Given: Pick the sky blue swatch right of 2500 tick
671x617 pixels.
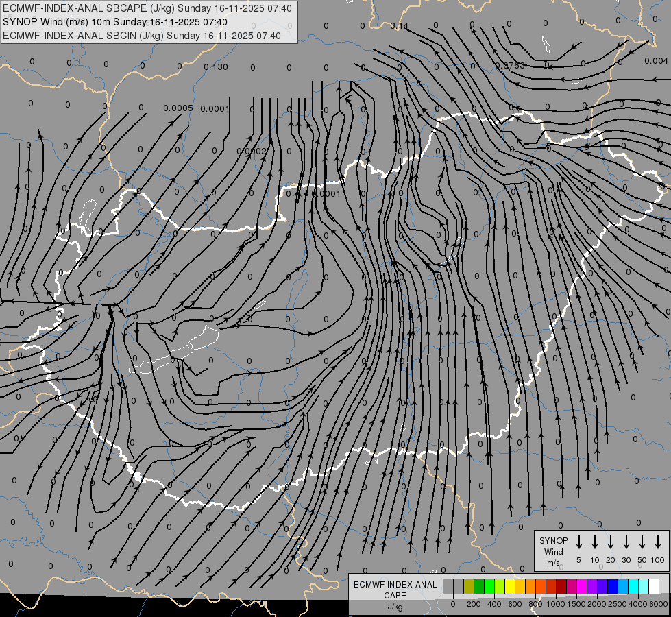Looking at the screenshot, I should (622, 587).
